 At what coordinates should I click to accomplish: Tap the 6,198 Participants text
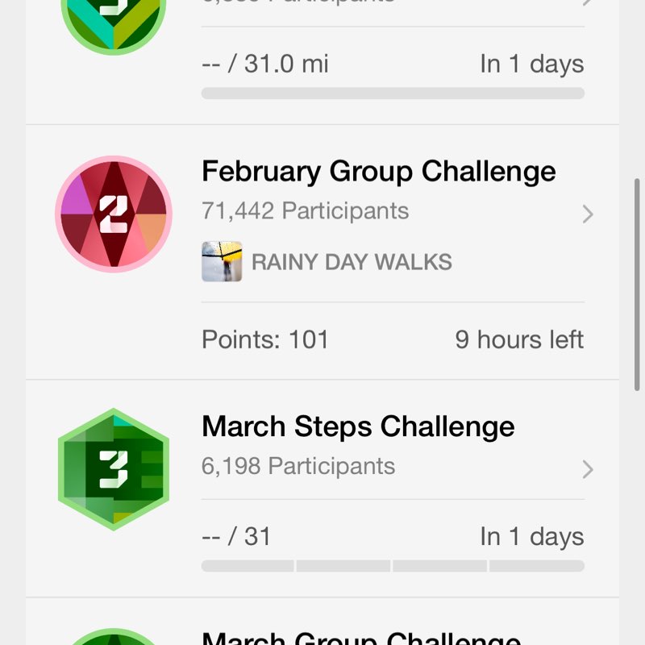[x=298, y=466]
